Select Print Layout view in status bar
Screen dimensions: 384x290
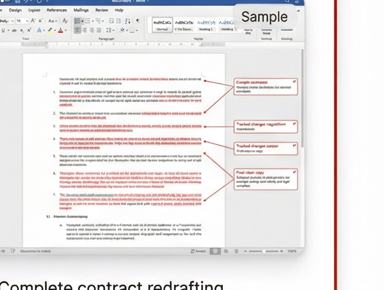[215, 251]
